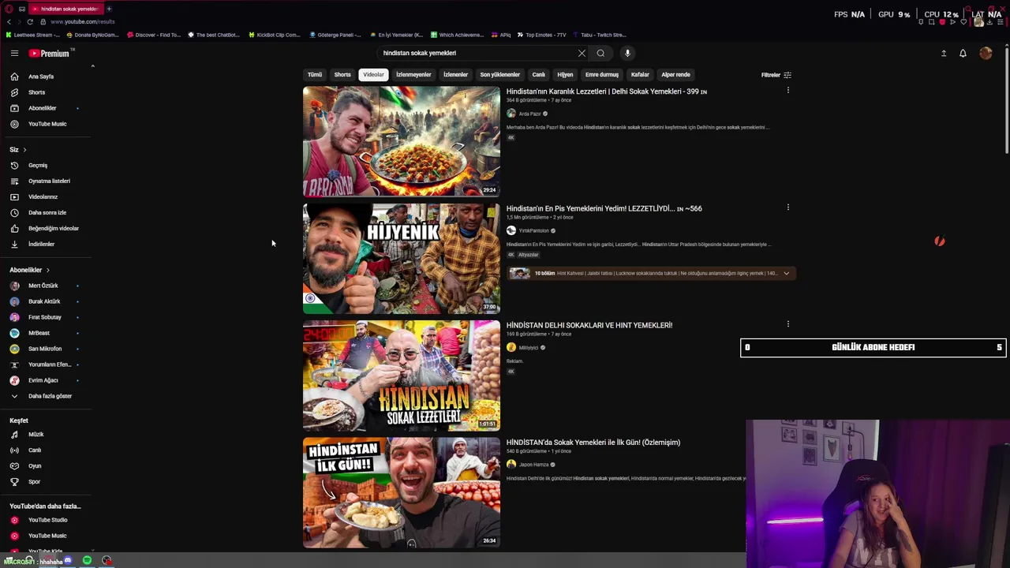
Task: Open the YouTube hamburger guide menu
Action: click(x=14, y=53)
